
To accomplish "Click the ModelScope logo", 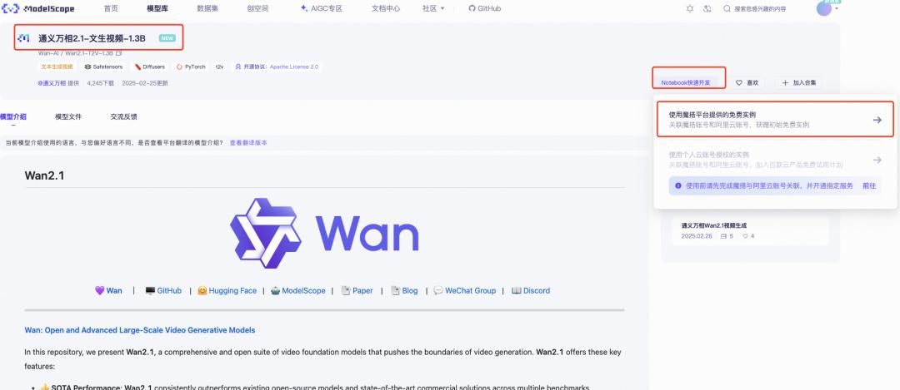I will click(x=38, y=8).
